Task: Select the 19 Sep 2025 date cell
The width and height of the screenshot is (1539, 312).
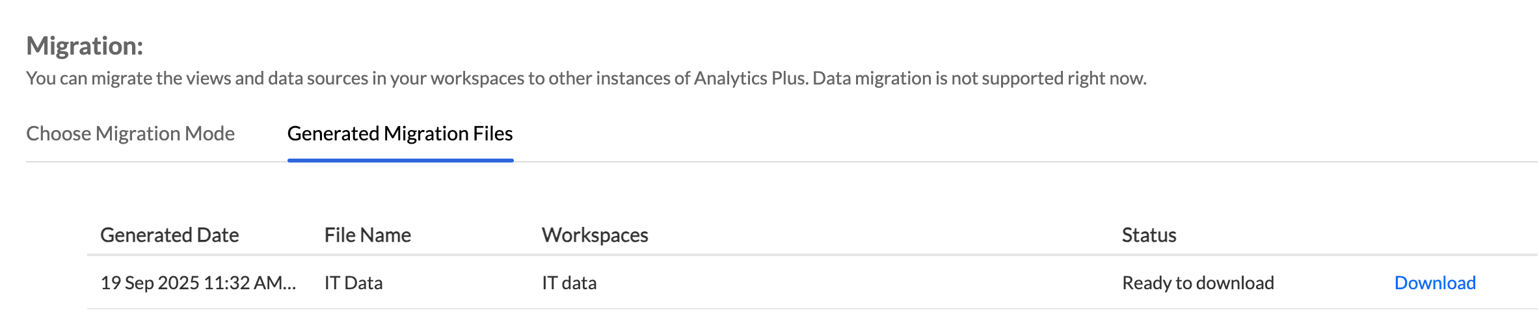Action: coord(150,283)
